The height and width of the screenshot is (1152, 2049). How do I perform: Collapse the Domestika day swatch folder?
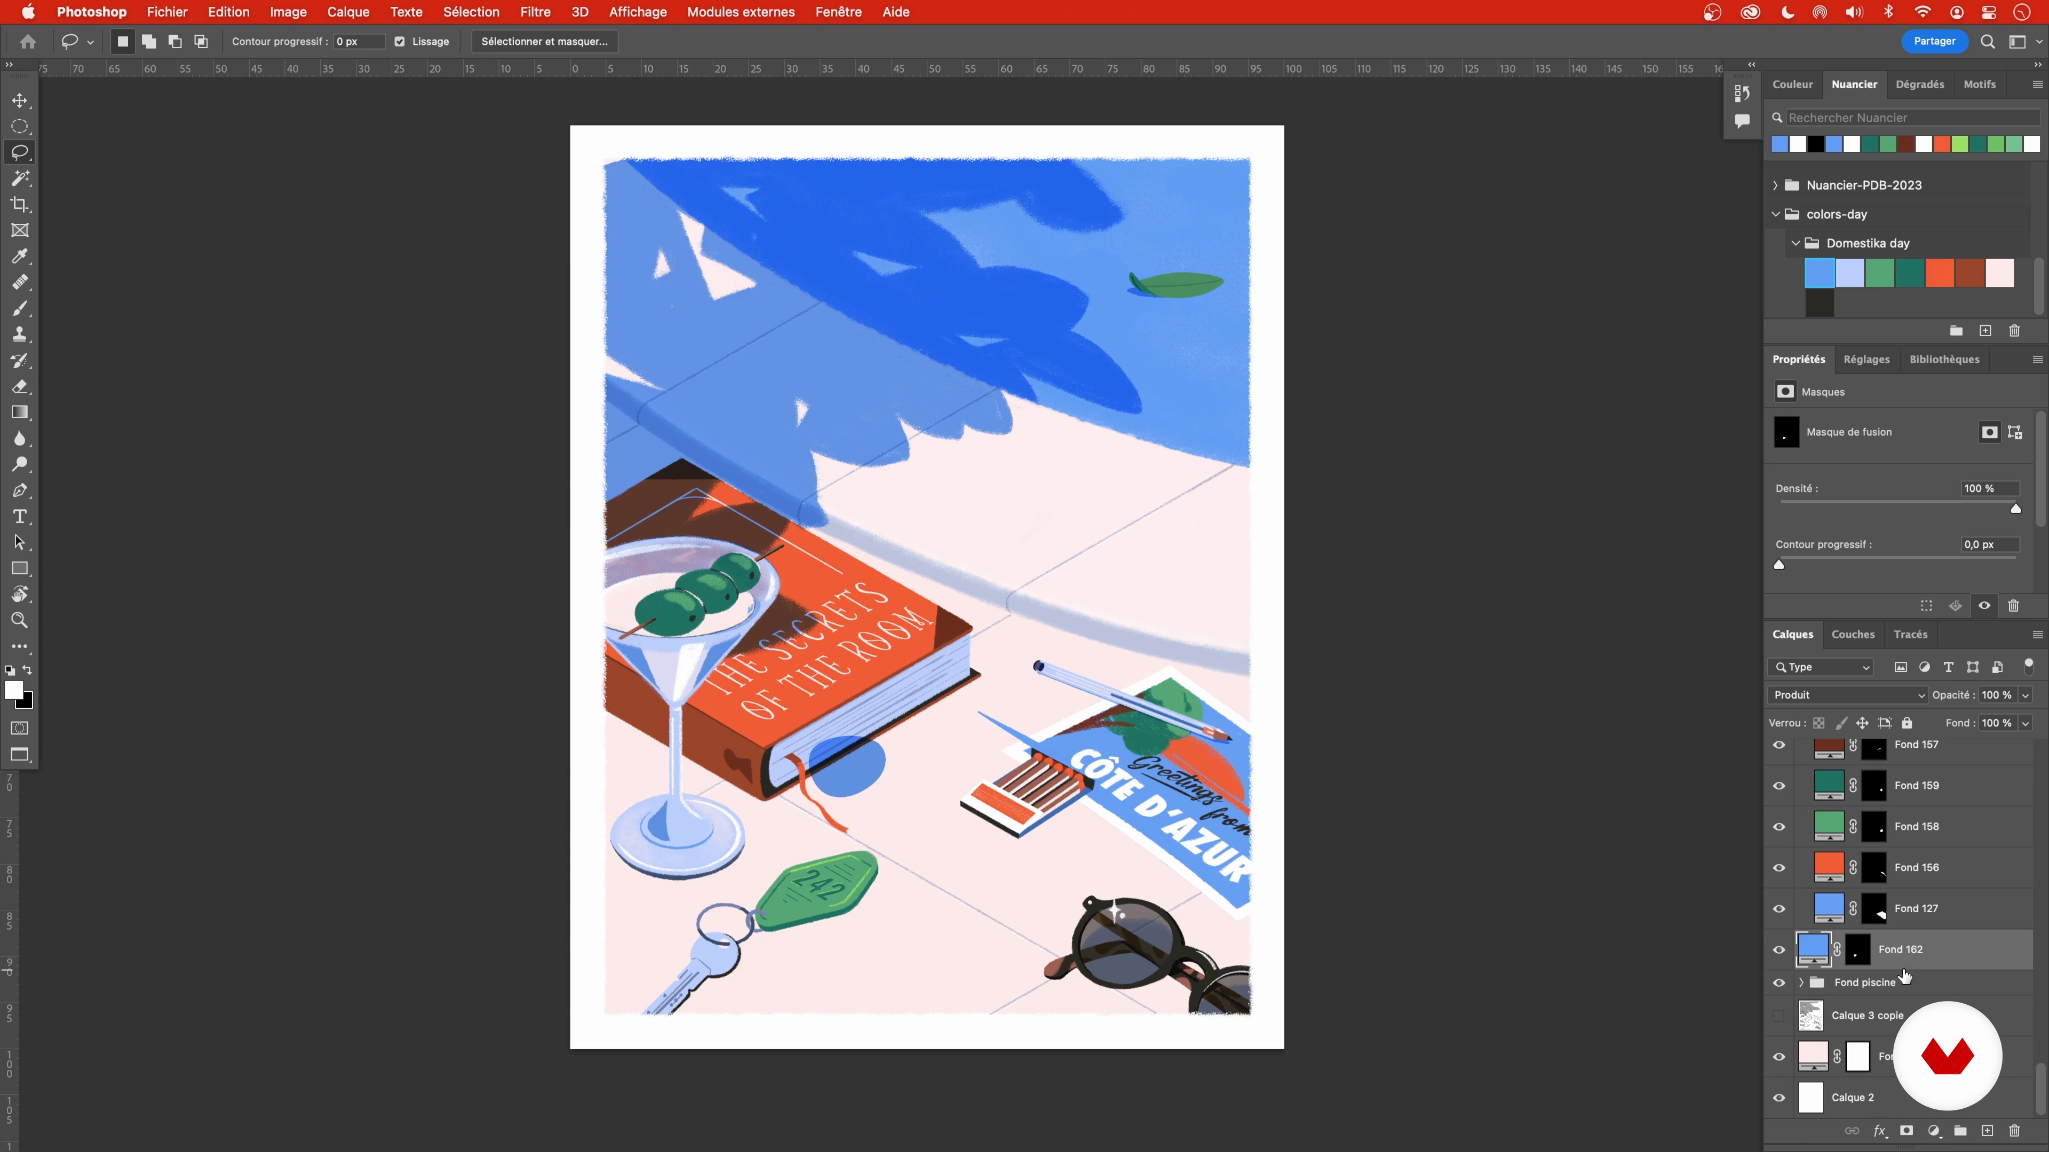coord(1795,243)
